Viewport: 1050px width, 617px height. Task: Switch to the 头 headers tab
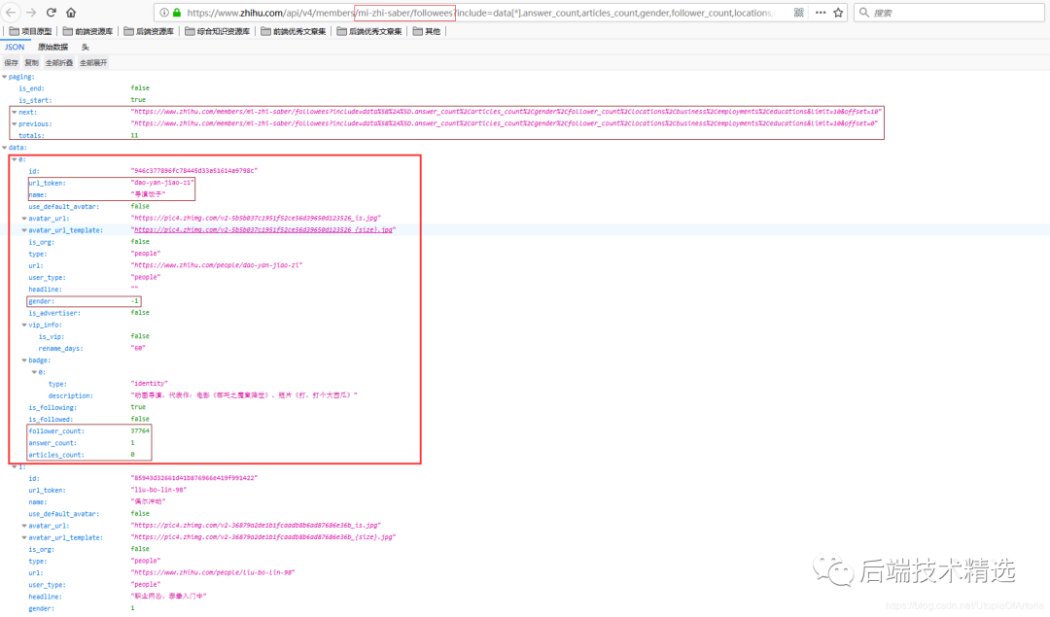tap(85, 47)
